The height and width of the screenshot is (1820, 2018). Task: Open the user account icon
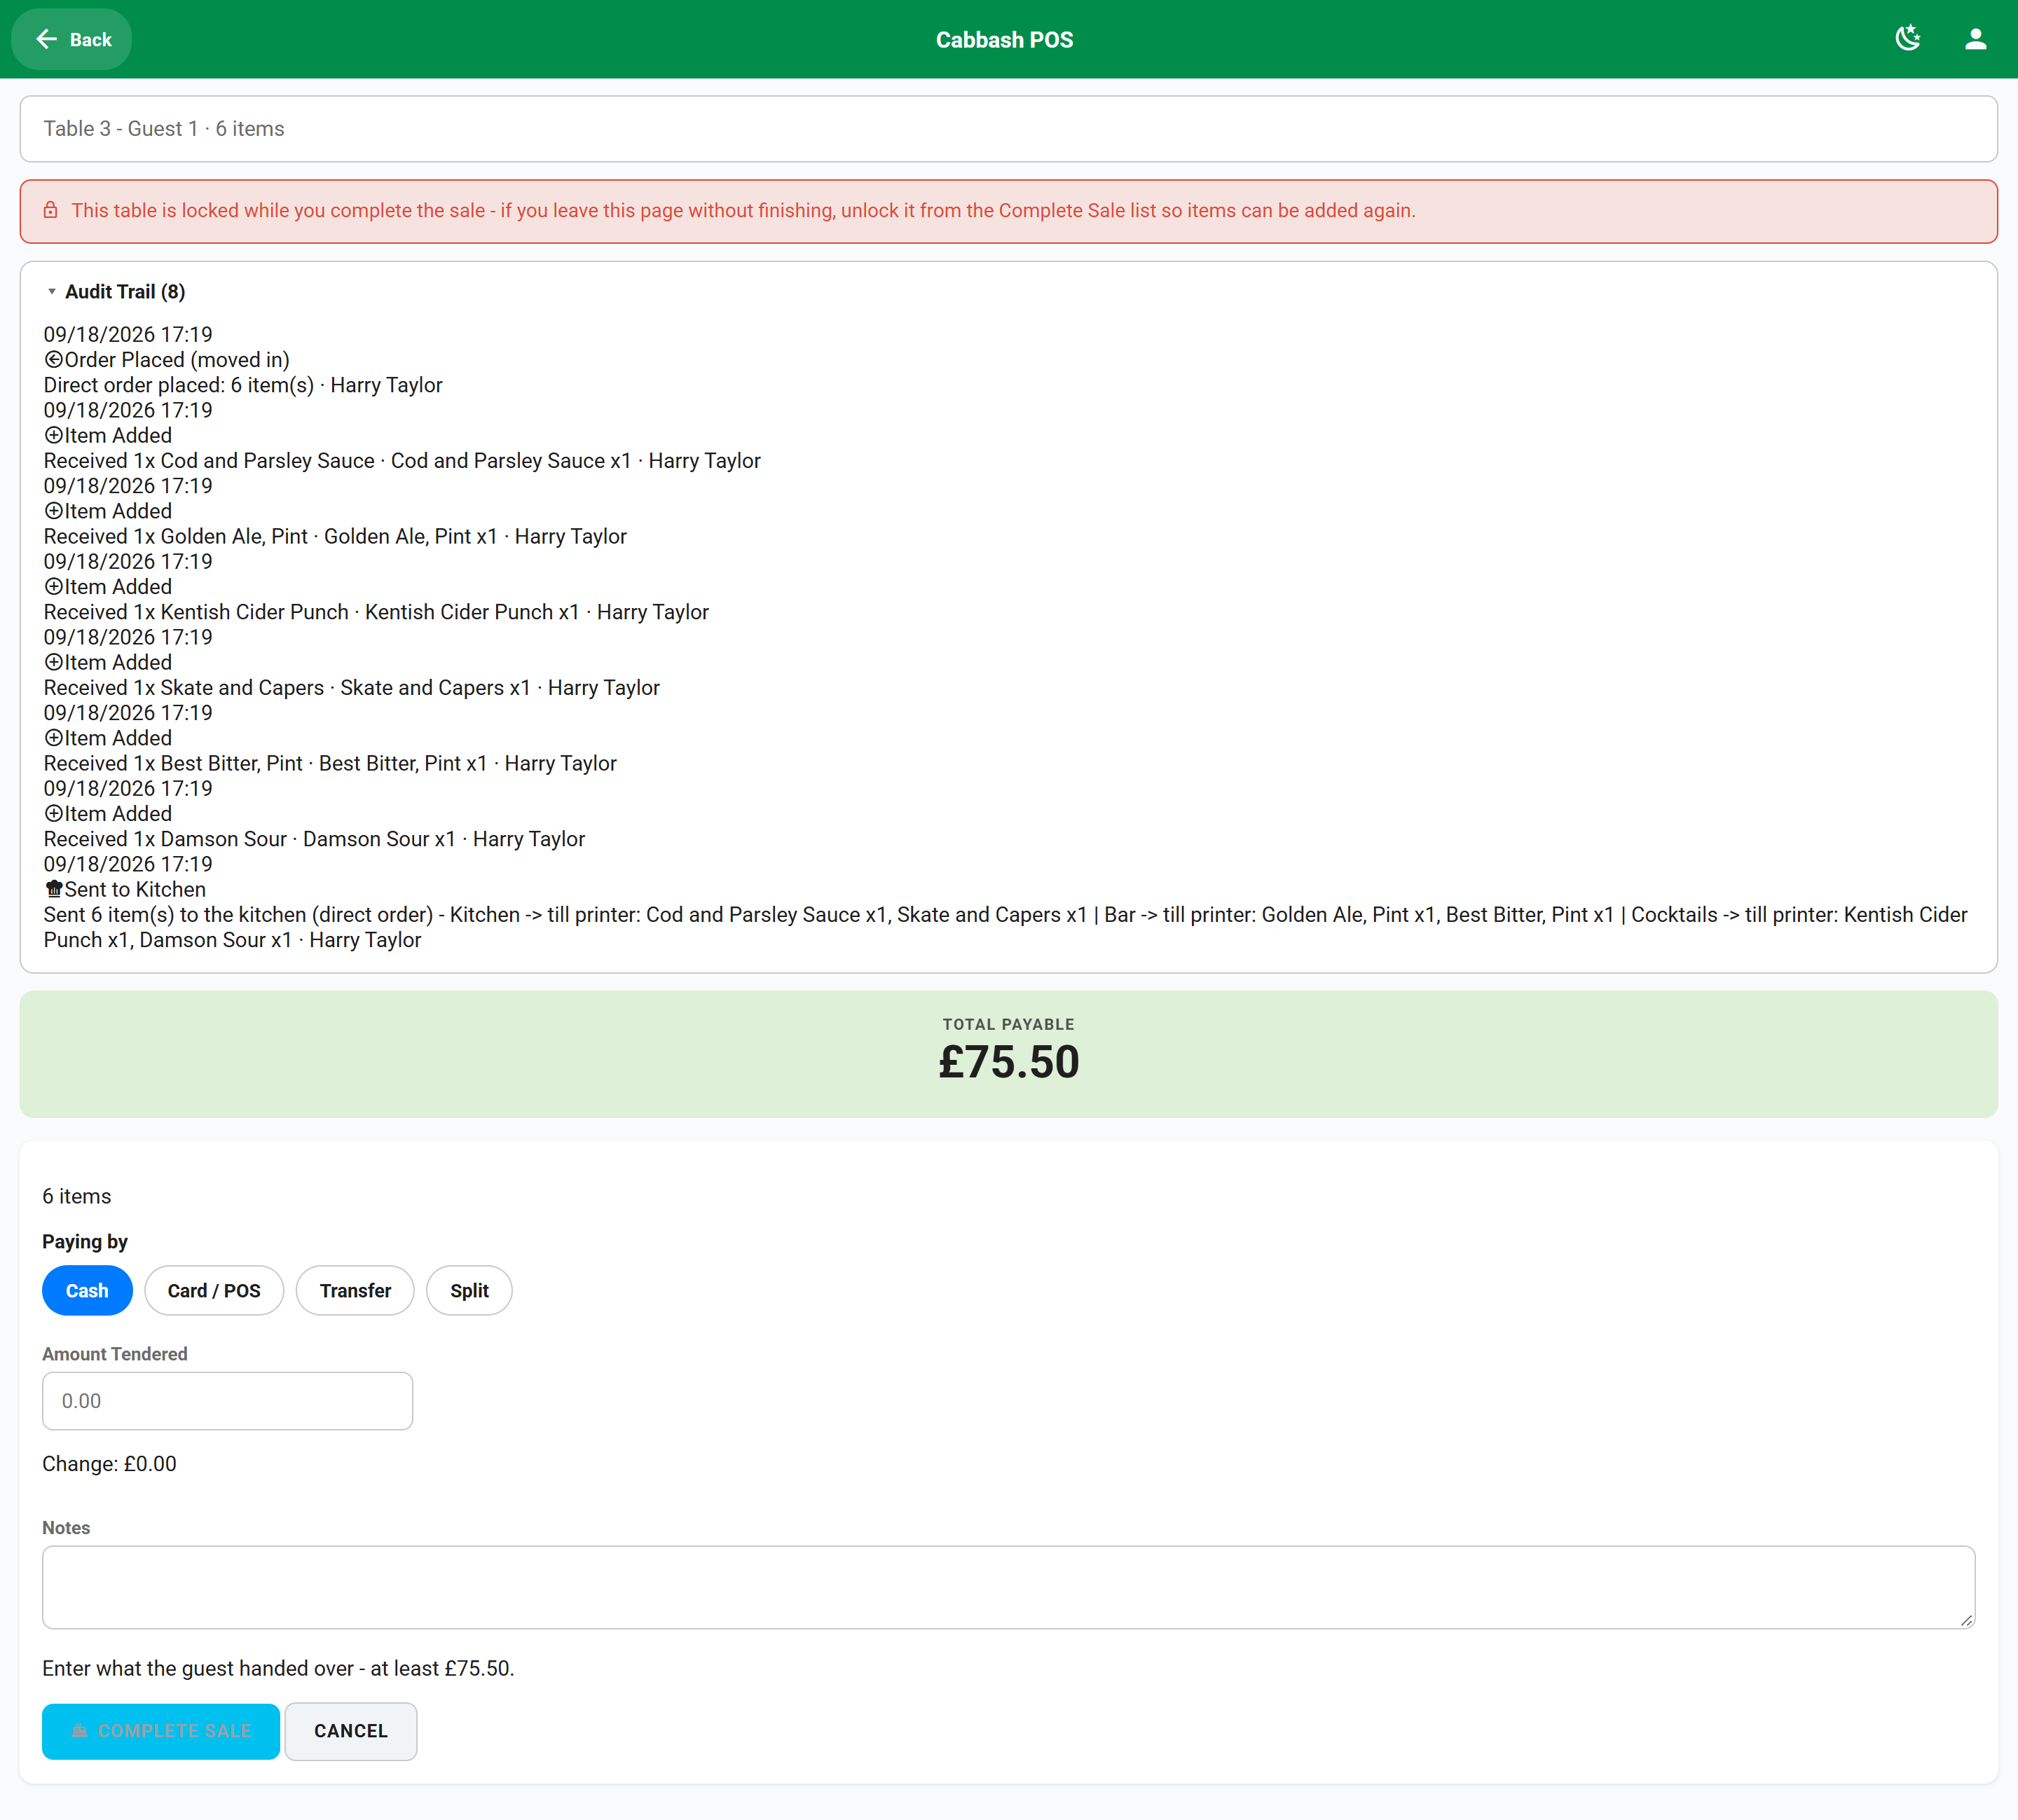[1975, 39]
